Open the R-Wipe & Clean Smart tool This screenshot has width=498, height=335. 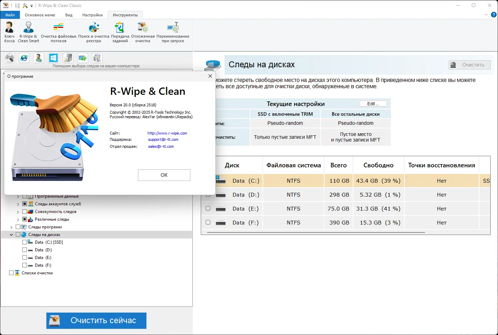(28, 31)
